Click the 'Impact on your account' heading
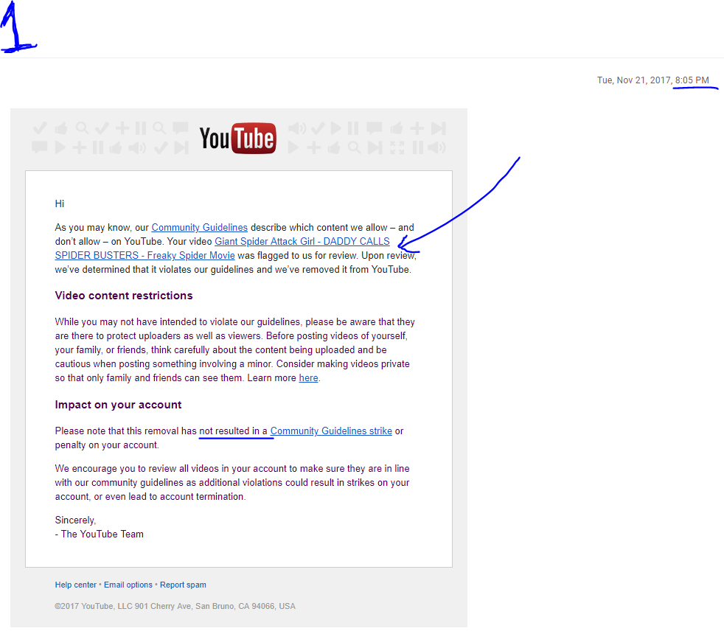The width and height of the screenshot is (724, 634). coord(118,405)
